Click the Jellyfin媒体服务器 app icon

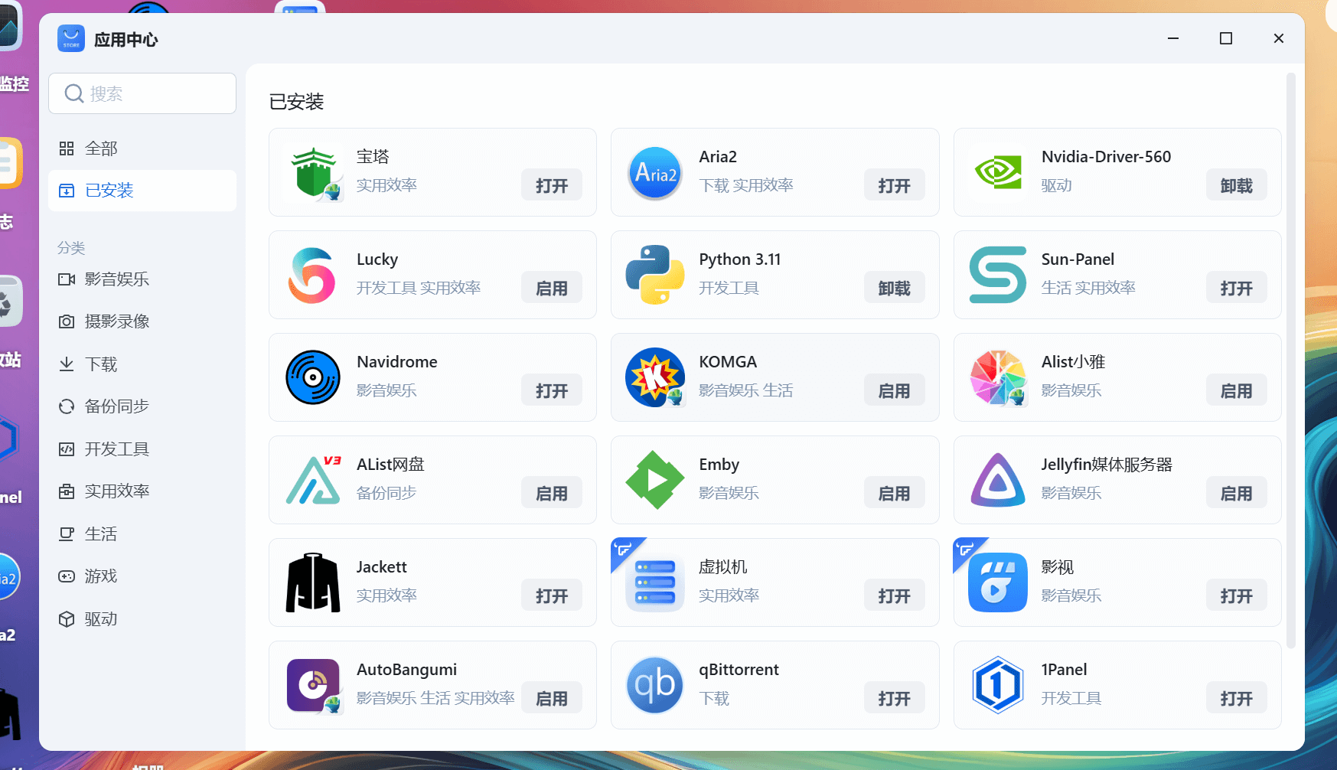pos(998,480)
